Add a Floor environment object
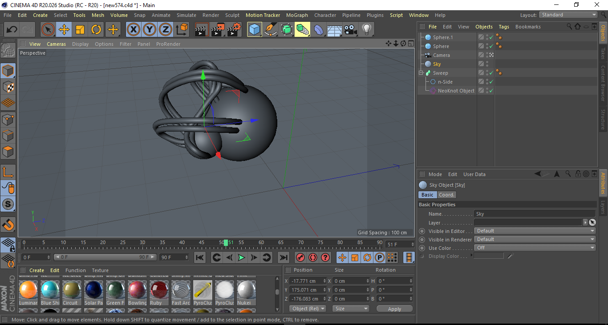Screen dimensions: 608x325 point(334,30)
